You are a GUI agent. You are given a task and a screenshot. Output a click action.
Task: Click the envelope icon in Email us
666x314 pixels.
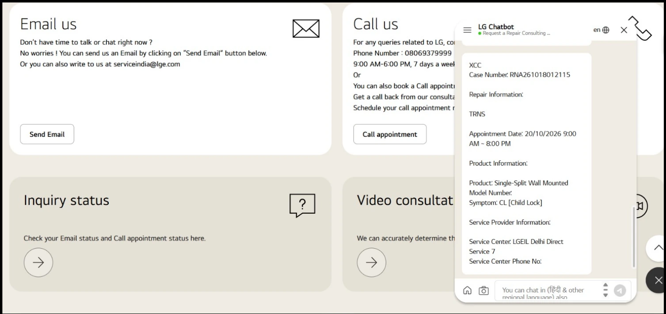[306, 29]
